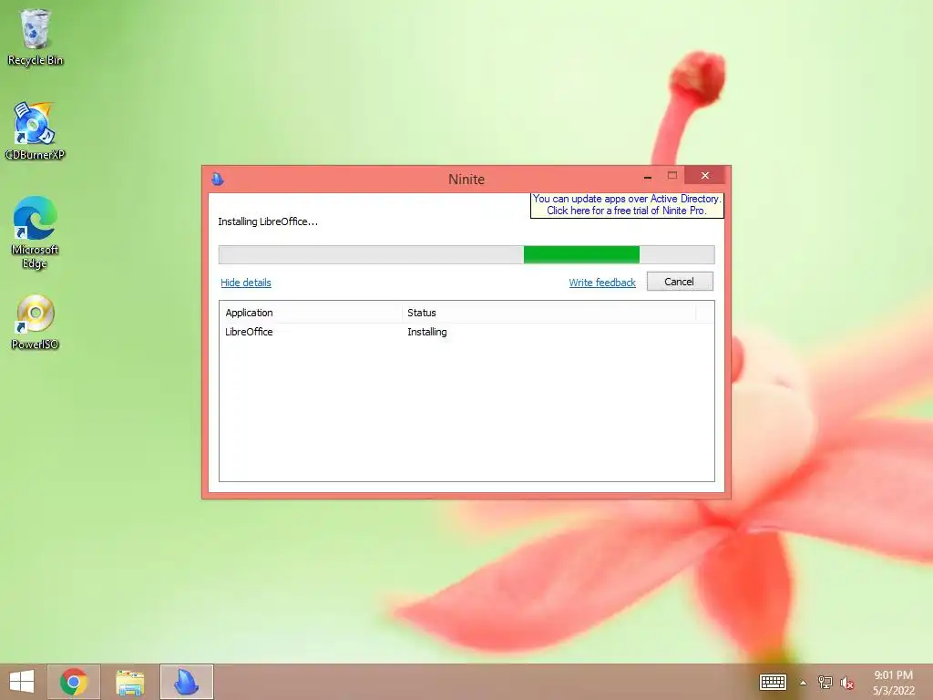Click the muted volume tray icon
Image resolution: width=933 pixels, height=700 pixels.
click(x=846, y=683)
